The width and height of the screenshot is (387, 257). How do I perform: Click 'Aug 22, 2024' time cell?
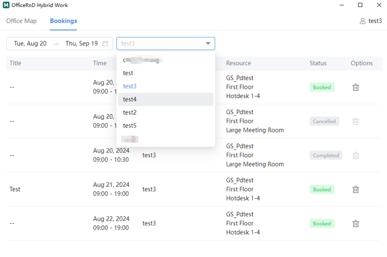[111, 219]
